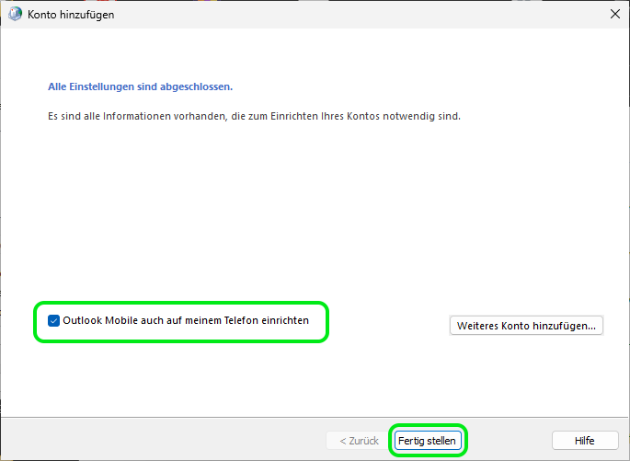This screenshot has width=630, height=461.
Task: Open help with the 'Hilfe' button
Action: [584, 441]
